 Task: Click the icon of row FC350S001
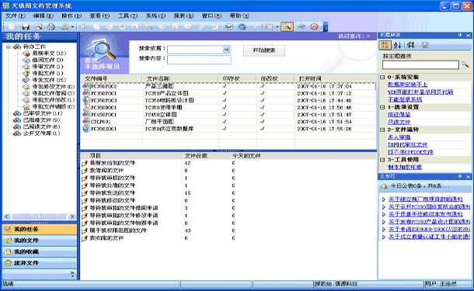[x=86, y=129]
